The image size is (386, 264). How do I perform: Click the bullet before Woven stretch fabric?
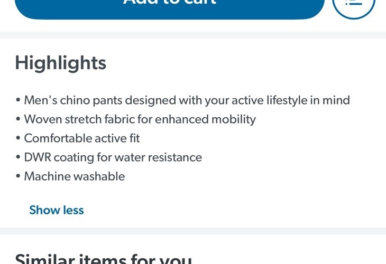pos(18,119)
